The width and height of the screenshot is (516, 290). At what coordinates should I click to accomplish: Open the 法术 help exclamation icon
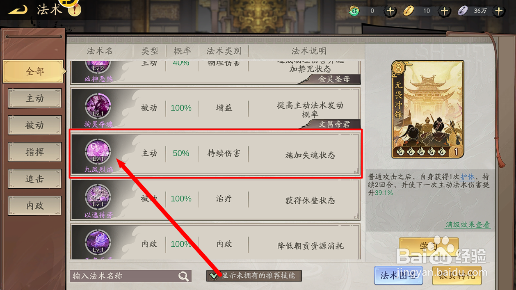pyautogui.click(x=74, y=9)
